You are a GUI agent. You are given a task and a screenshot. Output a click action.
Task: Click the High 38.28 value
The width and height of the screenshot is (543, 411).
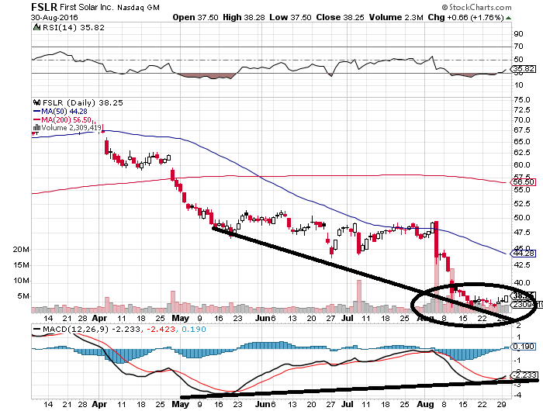(x=244, y=17)
